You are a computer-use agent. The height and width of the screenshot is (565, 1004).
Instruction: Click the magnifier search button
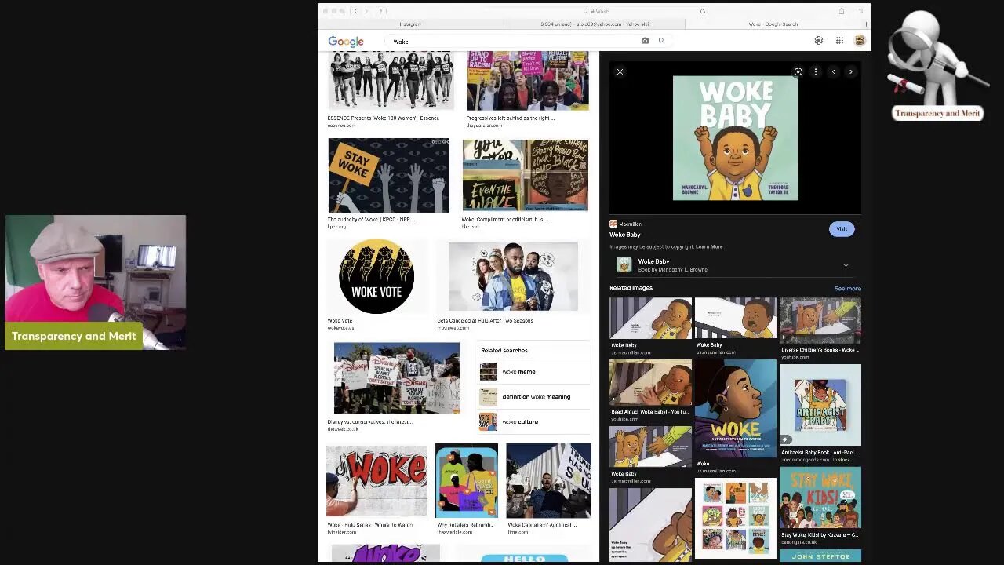[x=661, y=41]
